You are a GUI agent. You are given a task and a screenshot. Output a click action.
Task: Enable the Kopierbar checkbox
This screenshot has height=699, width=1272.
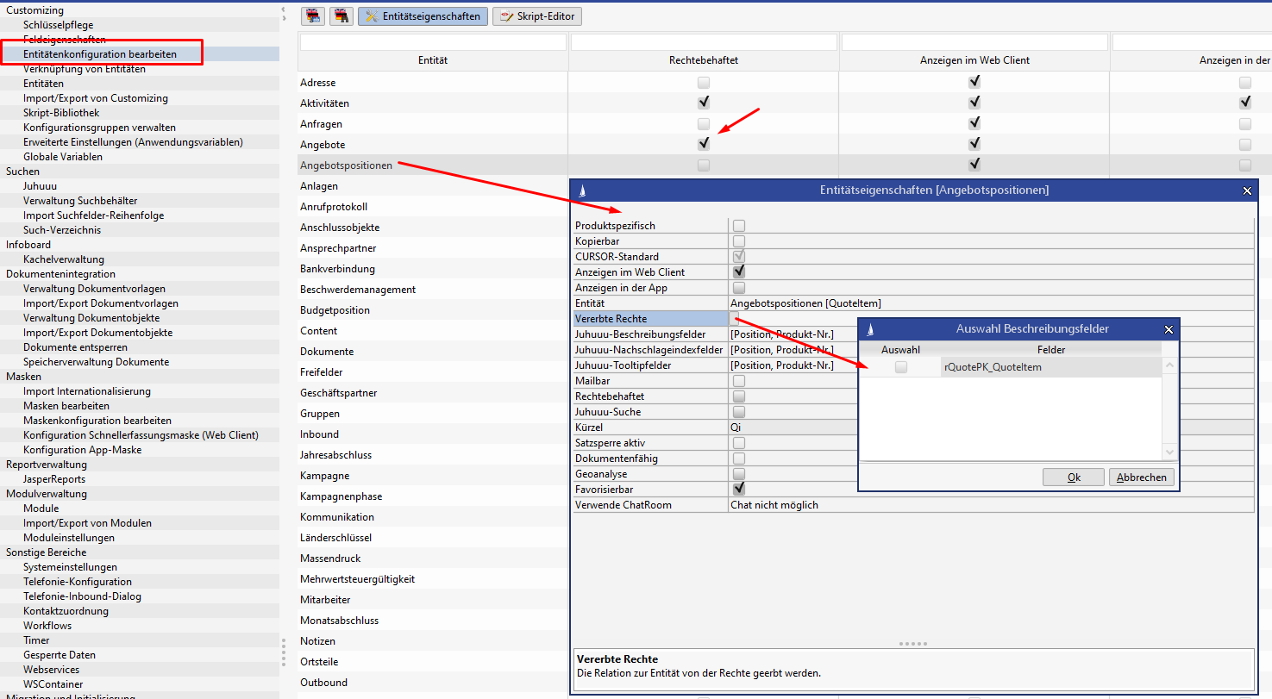click(x=739, y=241)
